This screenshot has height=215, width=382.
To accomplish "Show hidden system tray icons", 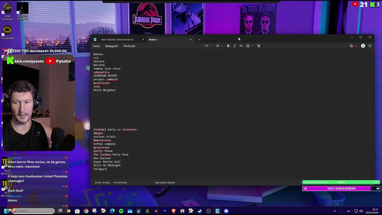I will pos(335,211).
